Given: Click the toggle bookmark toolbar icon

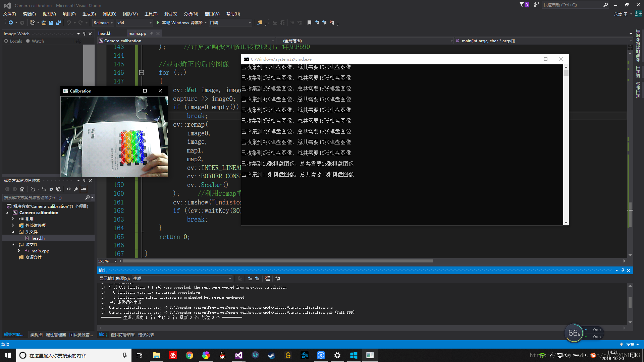Looking at the screenshot, I should click(309, 23).
